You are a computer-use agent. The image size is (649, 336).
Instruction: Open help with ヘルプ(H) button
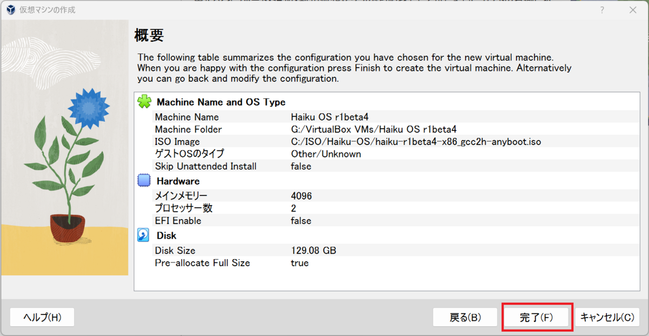(x=42, y=317)
